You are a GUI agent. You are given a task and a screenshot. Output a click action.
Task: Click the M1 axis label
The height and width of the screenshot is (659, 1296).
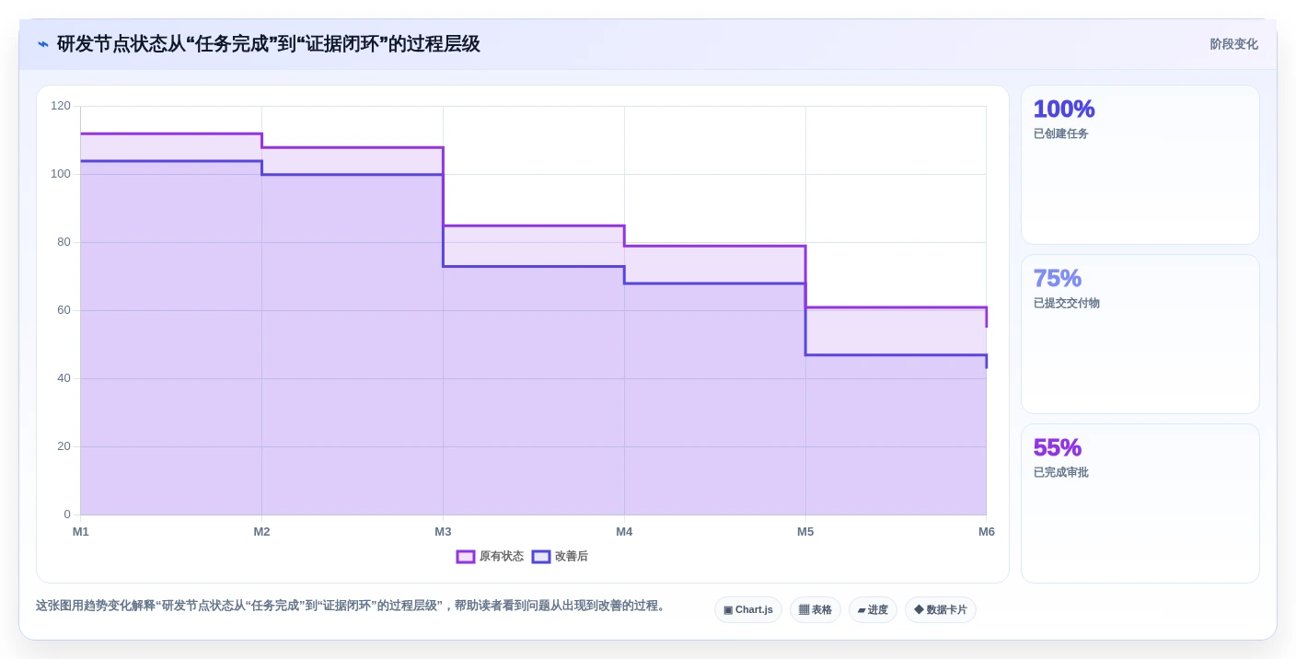[81, 532]
